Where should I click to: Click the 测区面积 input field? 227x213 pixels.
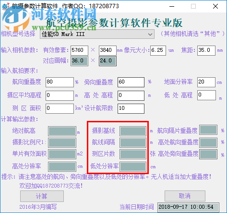pyautogui.click(x=60, y=108)
